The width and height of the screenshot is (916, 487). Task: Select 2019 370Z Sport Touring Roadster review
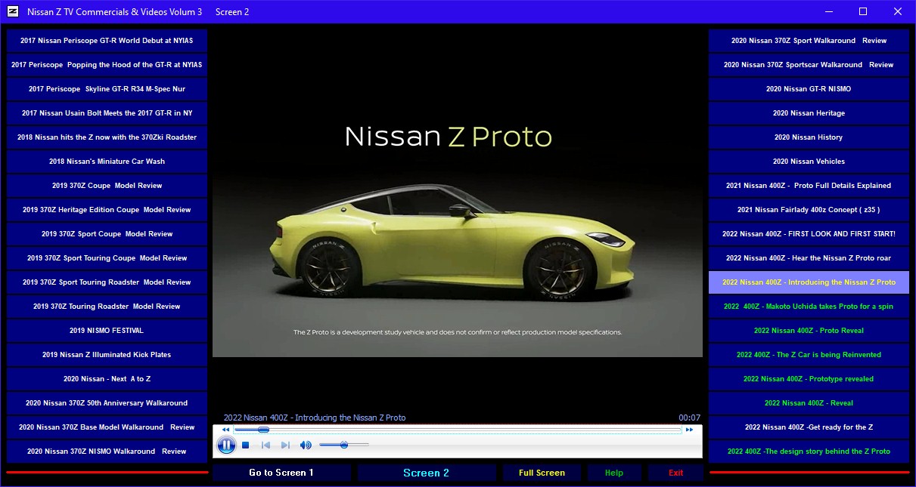(107, 282)
